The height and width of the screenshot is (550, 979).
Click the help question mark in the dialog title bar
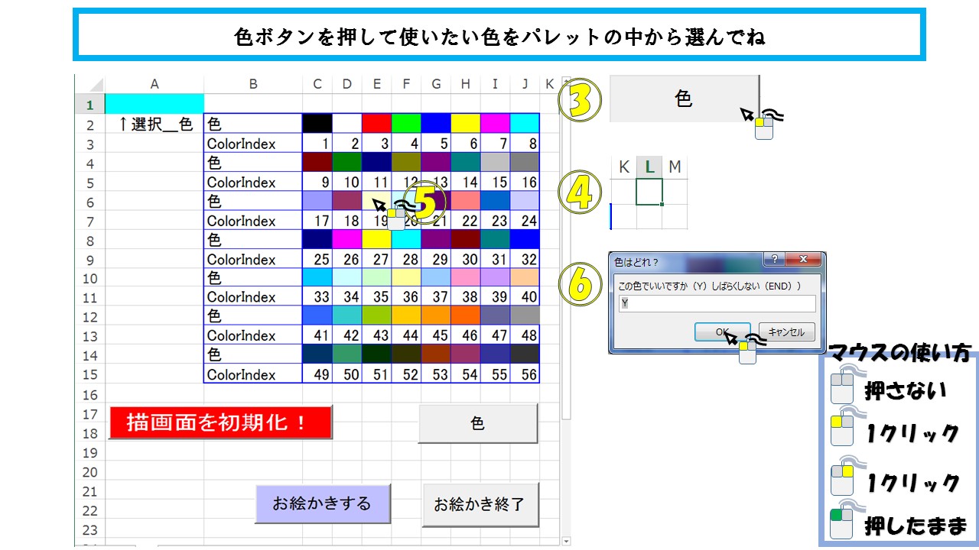click(x=775, y=260)
